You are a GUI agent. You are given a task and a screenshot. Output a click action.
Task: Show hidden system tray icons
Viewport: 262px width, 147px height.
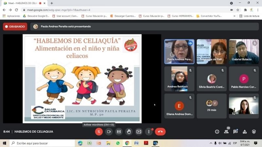tap(211, 143)
